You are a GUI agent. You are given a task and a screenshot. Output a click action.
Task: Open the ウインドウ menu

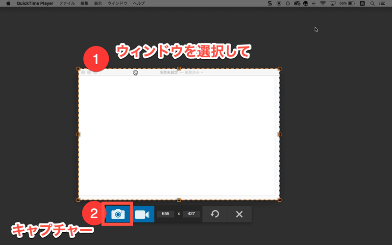[x=117, y=3]
